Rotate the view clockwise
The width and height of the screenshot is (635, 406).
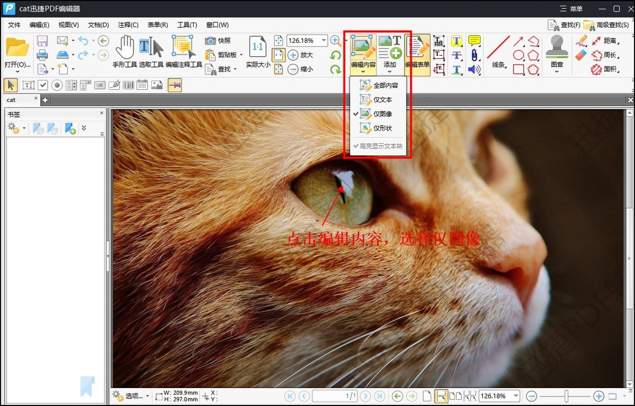point(335,69)
